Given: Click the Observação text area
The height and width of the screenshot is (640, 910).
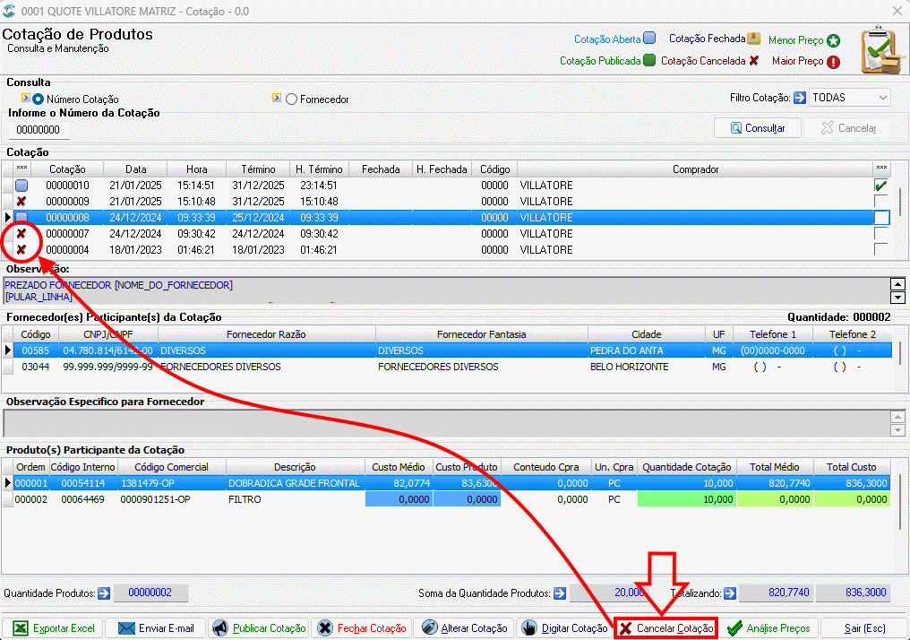Looking at the screenshot, I should coord(446,291).
